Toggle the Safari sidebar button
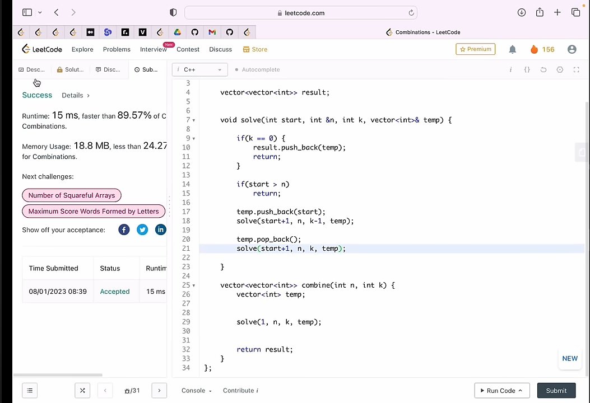590x403 pixels. (27, 12)
